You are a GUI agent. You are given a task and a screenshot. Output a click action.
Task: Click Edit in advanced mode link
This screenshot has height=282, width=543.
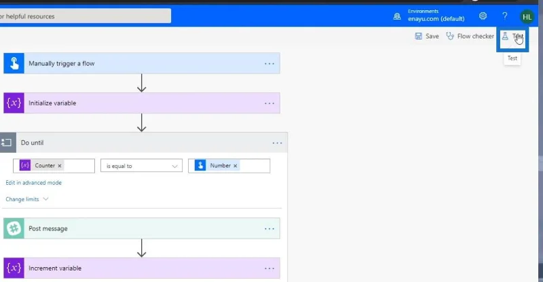pos(33,182)
